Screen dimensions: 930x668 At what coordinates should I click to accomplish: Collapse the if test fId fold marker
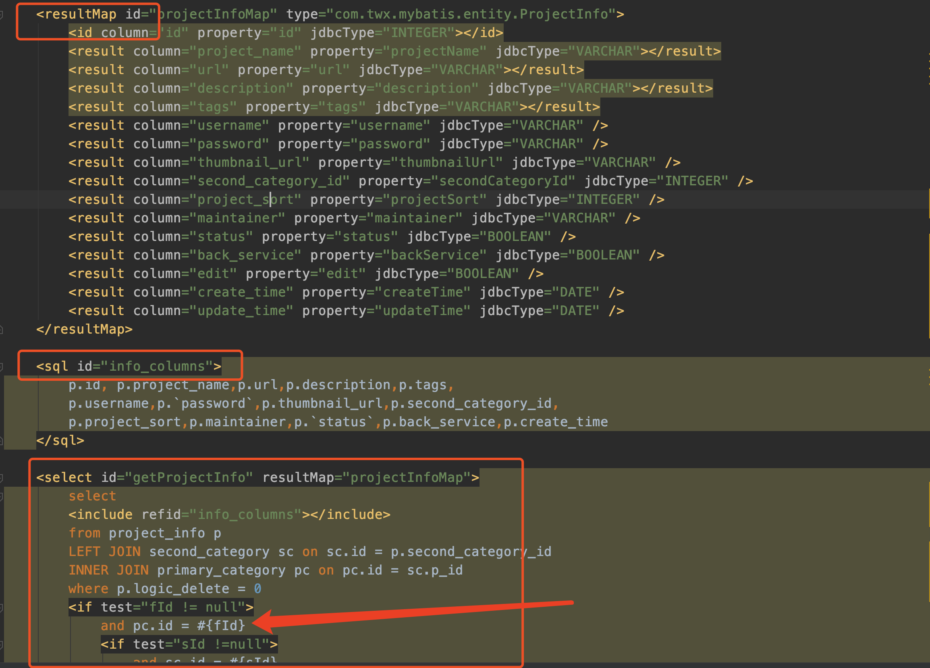[x=2, y=608]
